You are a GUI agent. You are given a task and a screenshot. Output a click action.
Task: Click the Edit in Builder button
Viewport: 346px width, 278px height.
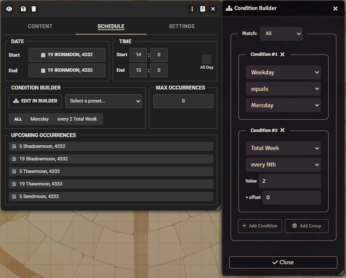35,101
